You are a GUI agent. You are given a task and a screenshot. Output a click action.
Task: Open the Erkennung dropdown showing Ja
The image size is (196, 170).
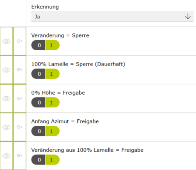click(112, 17)
